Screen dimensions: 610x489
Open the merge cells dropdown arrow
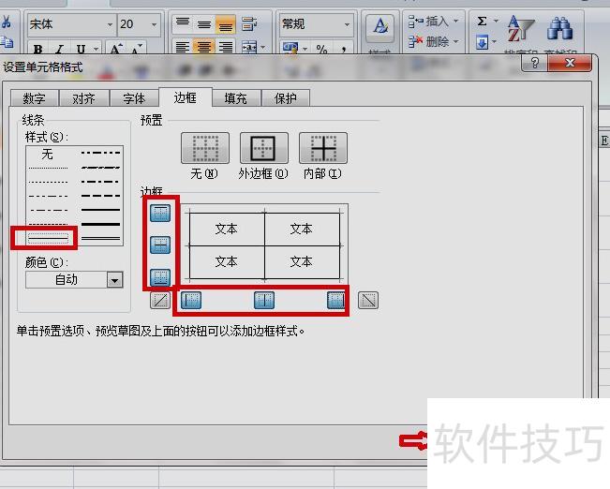(263, 48)
